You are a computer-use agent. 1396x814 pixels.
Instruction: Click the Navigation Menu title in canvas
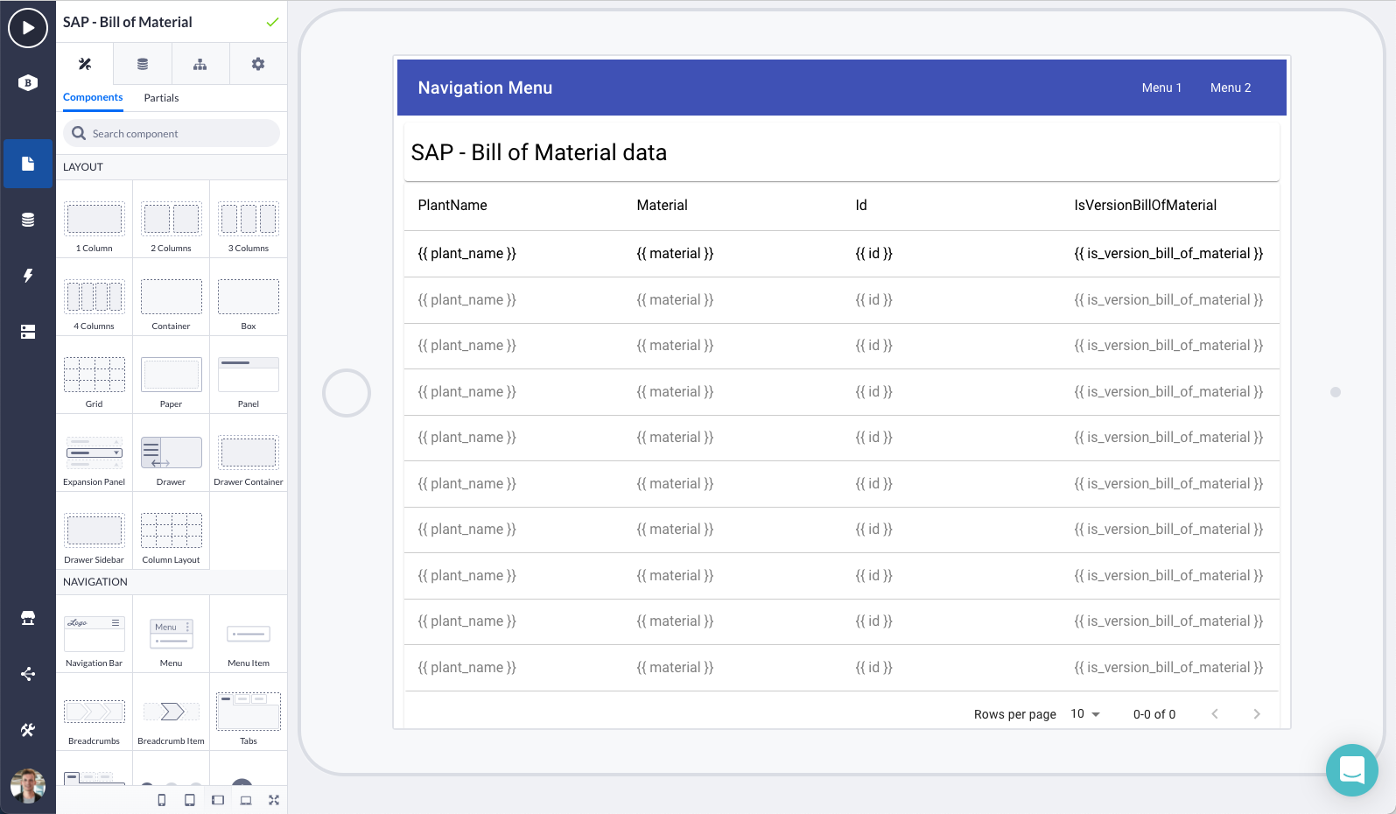click(485, 88)
